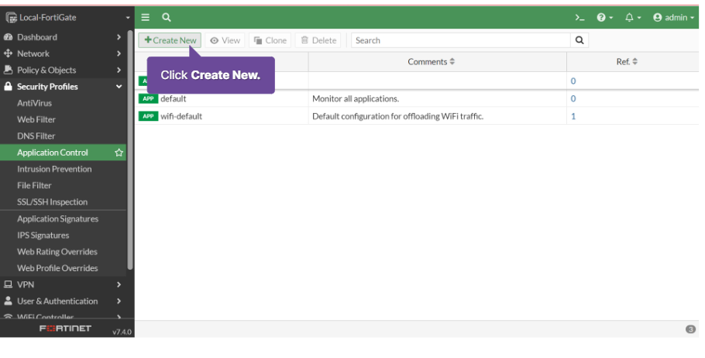This screenshot has height=358, width=705.
Task: Open the AntiVirus page
Action: pos(34,103)
